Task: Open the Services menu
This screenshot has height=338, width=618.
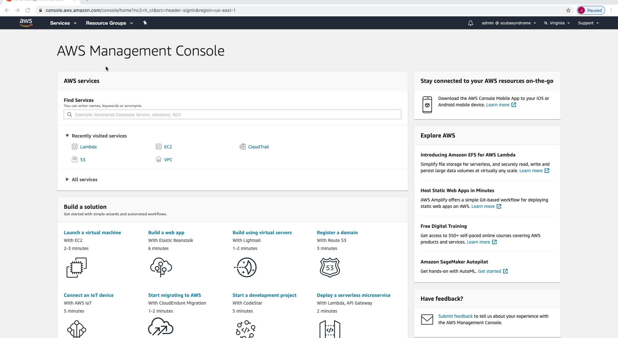Action: [63, 23]
